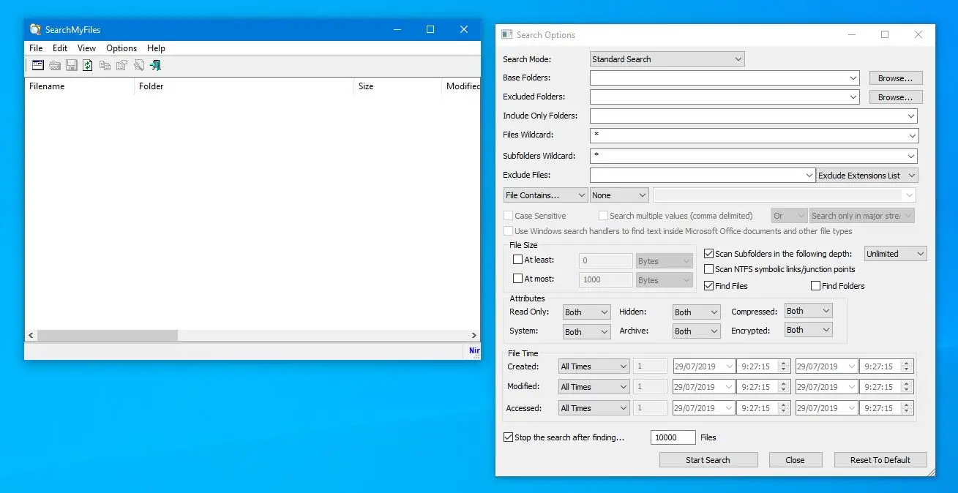Click the file properties toolbar icon
This screenshot has width=958, height=493.
click(121, 65)
